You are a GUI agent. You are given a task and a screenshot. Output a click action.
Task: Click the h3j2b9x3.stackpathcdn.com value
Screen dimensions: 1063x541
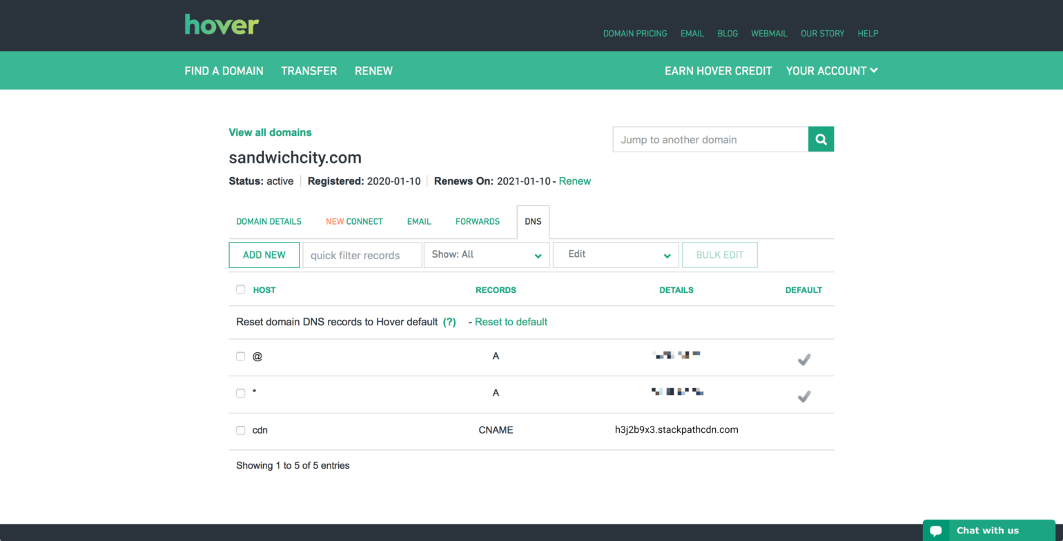click(x=676, y=429)
